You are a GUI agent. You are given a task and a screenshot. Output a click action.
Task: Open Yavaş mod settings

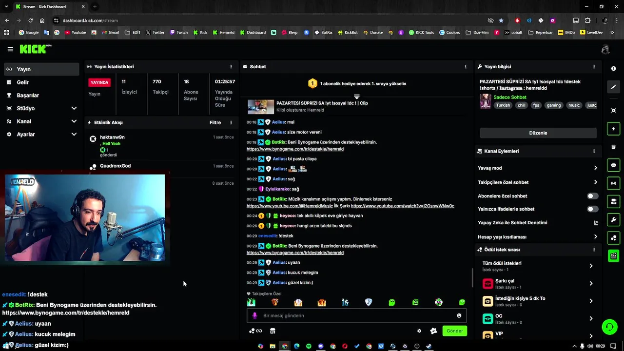coord(538,168)
